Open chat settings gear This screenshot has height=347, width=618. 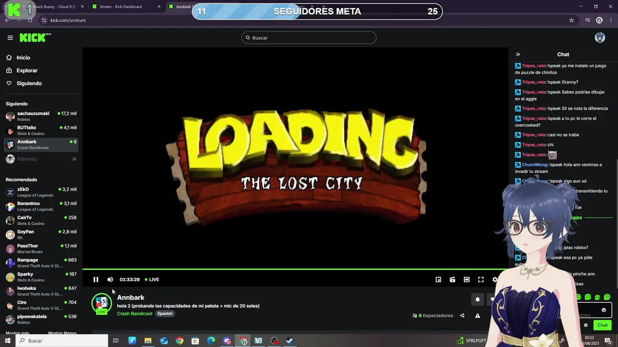(586, 325)
